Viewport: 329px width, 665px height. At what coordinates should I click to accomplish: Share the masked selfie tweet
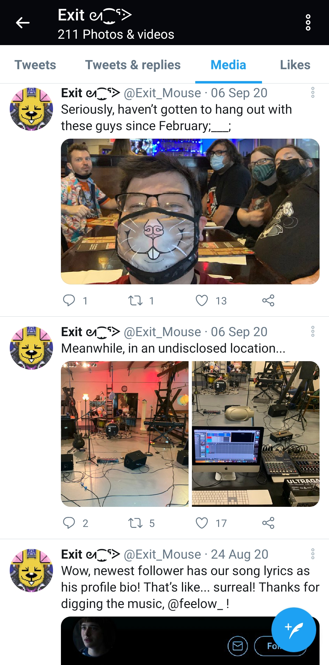268,300
